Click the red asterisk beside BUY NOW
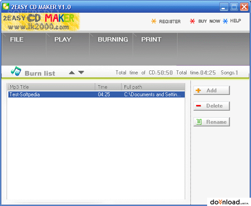The width and height of the screenshot is (251, 206). point(192,21)
